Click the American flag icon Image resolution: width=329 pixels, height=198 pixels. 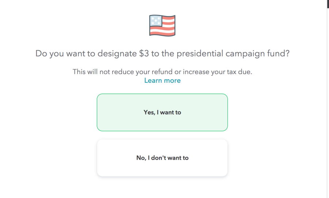point(162,26)
